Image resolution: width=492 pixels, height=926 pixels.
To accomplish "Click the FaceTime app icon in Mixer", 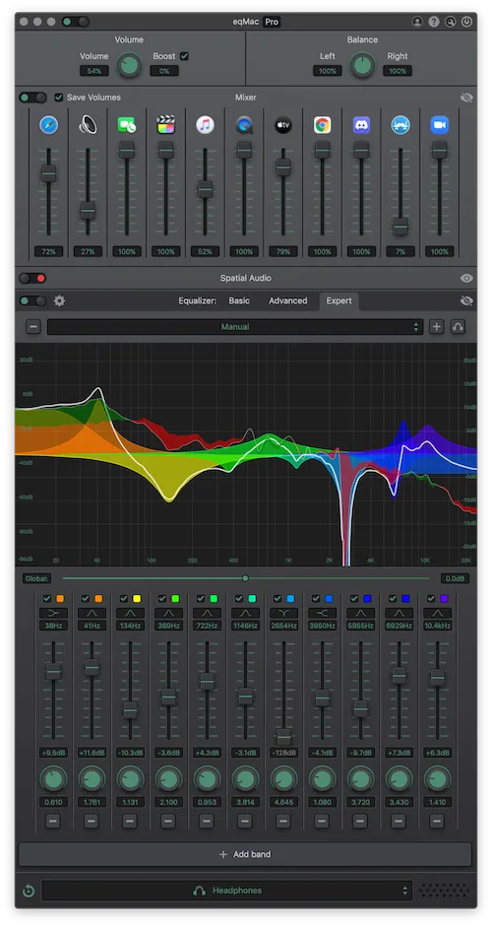I will [127, 124].
